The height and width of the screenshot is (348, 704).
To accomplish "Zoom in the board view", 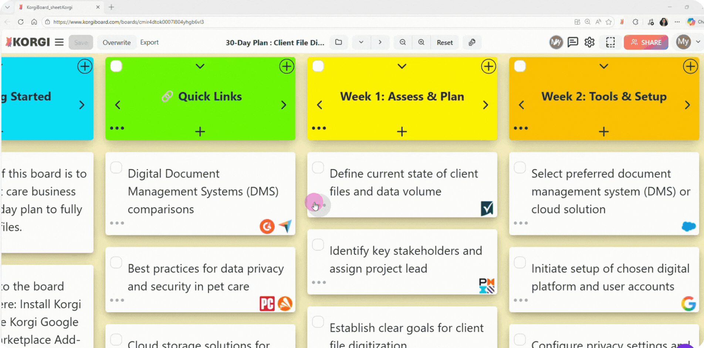I will coord(421,42).
